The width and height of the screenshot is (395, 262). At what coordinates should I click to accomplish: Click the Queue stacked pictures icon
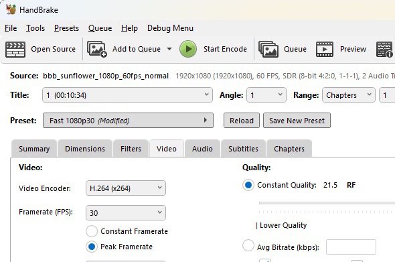pyautogui.click(x=268, y=49)
